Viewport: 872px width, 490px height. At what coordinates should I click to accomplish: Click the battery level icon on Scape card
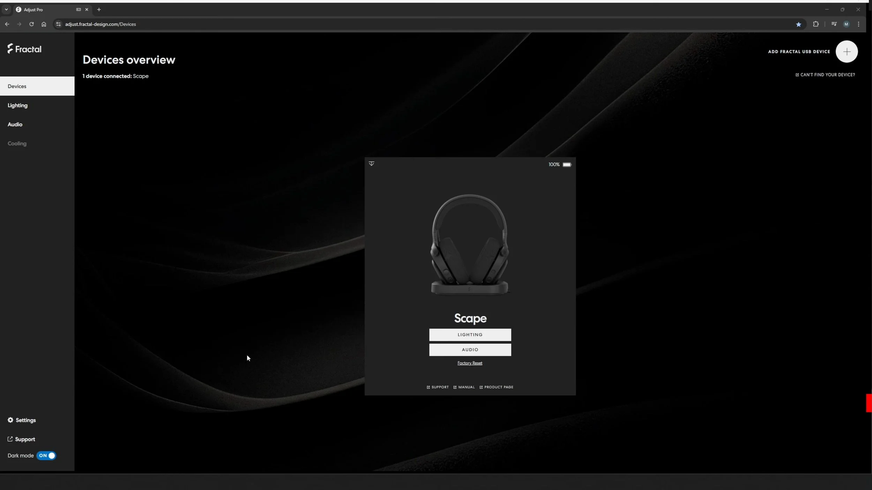coord(567,164)
